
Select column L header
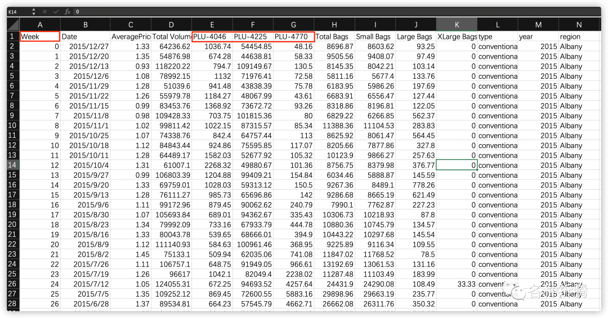coord(498,25)
